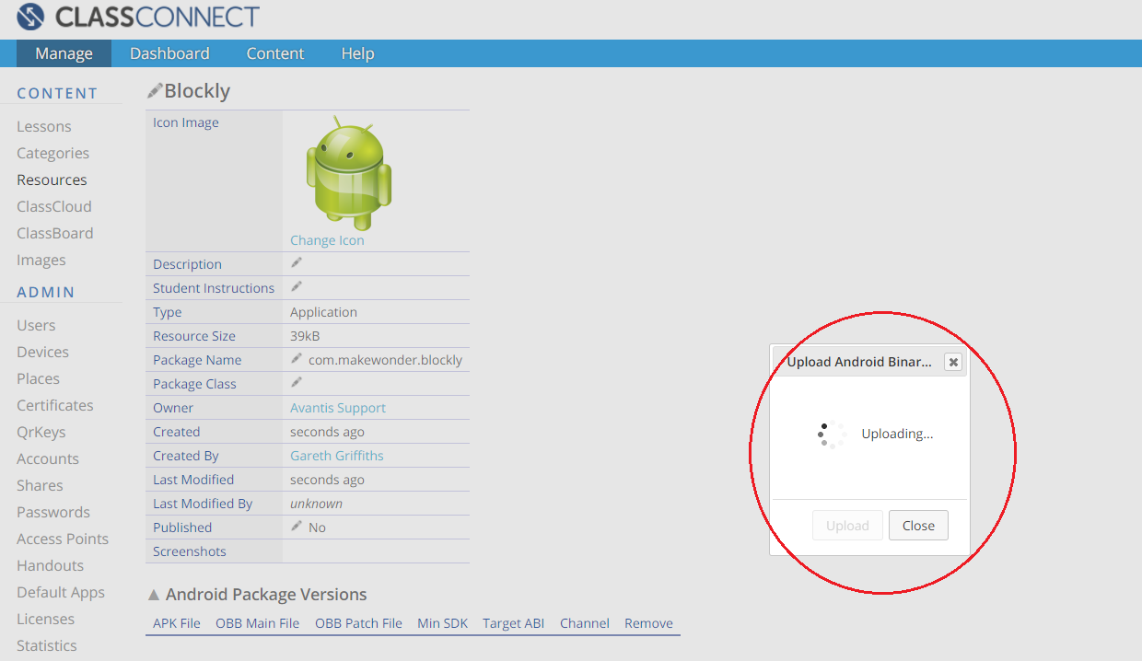Click the 39kB resource size value
Viewport: 1142px width, 661px height.
(305, 336)
